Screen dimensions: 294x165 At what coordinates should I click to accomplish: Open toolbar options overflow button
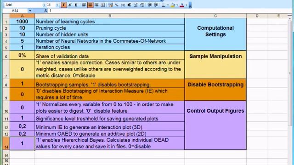(190, 5)
